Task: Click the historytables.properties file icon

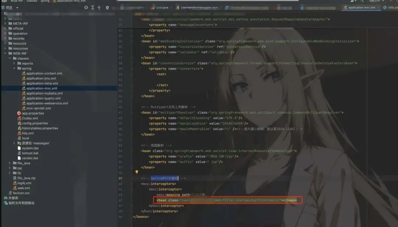Action: [19, 128]
